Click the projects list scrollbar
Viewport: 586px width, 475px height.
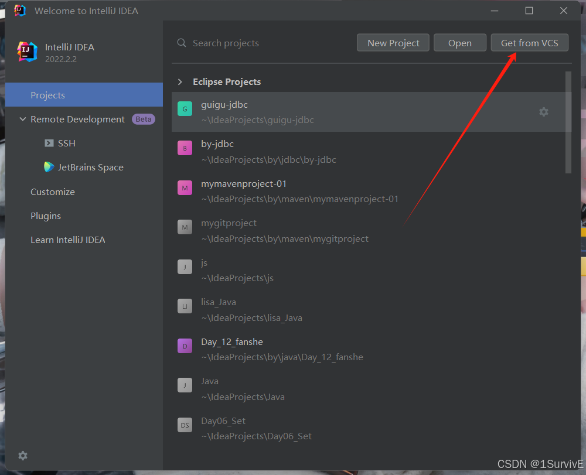[568, 122]
